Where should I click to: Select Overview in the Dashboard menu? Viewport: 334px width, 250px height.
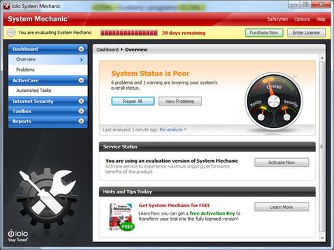click(48, 59)
